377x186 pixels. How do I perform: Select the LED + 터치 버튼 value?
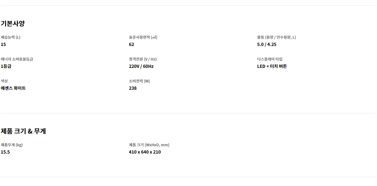(272, 66)
